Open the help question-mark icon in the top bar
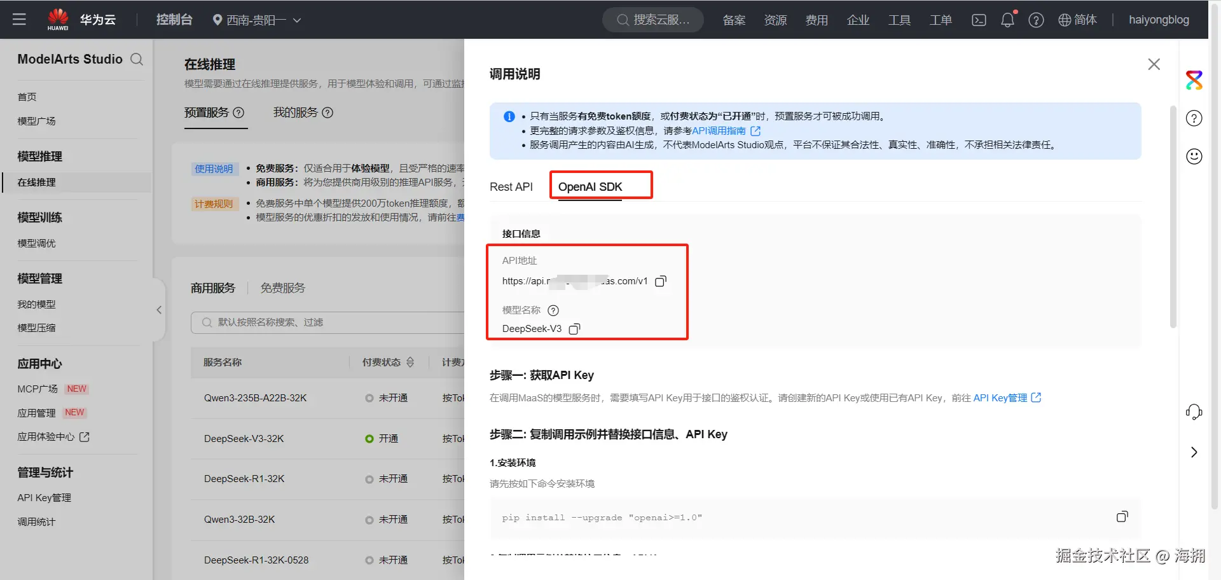This screenshot has width=1221, height=580. 1036,20
